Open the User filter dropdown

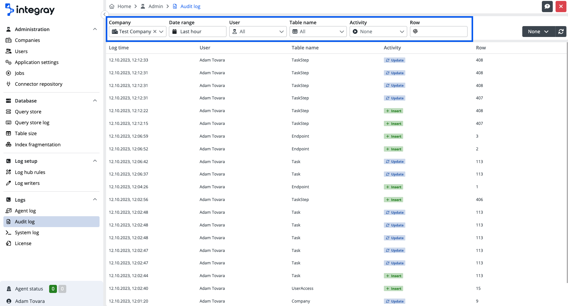[258, 32]
